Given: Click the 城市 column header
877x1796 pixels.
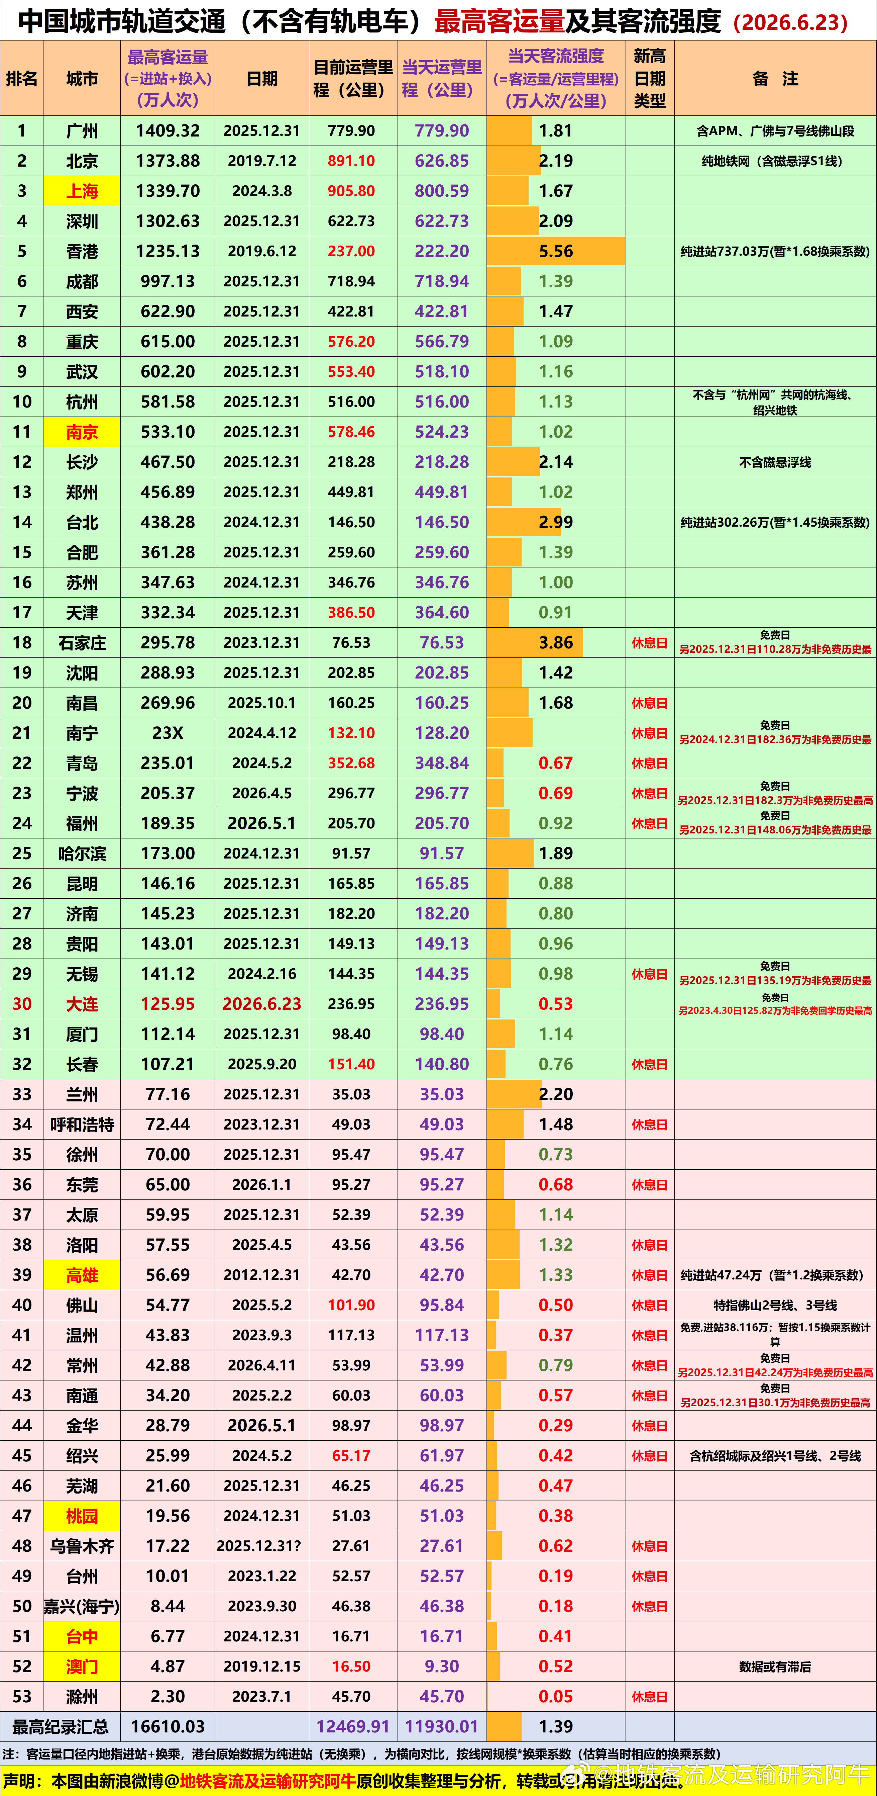Looking at the screenshot, I should click(x=82, y=78).
